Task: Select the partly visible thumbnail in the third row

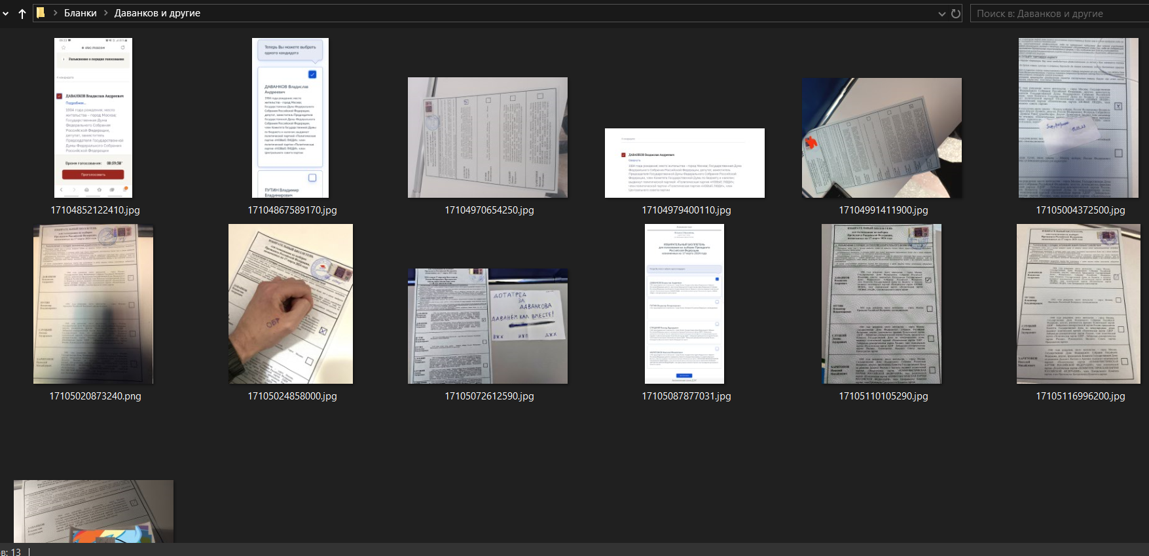Action: point(94,511)
